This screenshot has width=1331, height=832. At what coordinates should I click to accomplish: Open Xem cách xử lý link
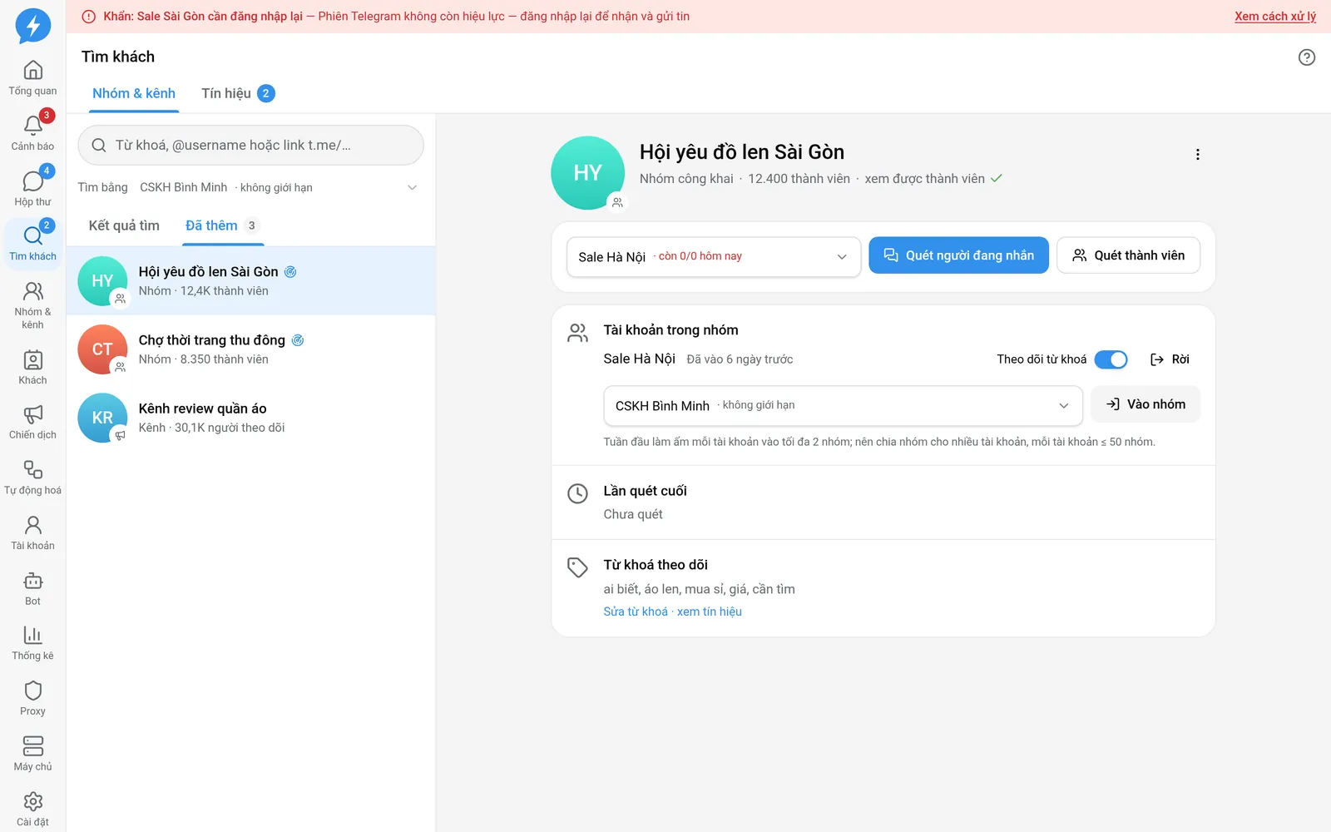coord(1275,17)
